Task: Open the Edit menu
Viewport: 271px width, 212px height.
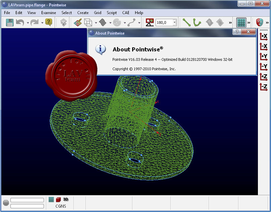Action: (19, 13)
